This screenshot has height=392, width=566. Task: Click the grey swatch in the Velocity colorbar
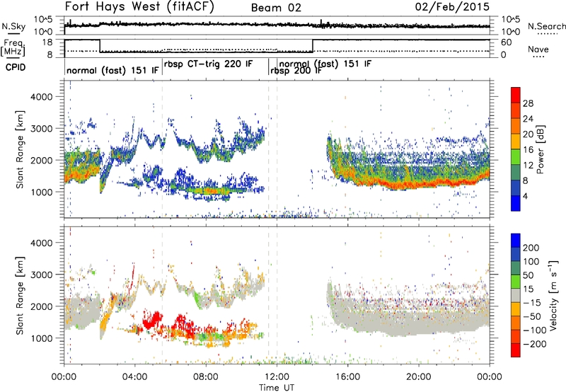click(516, 296)
